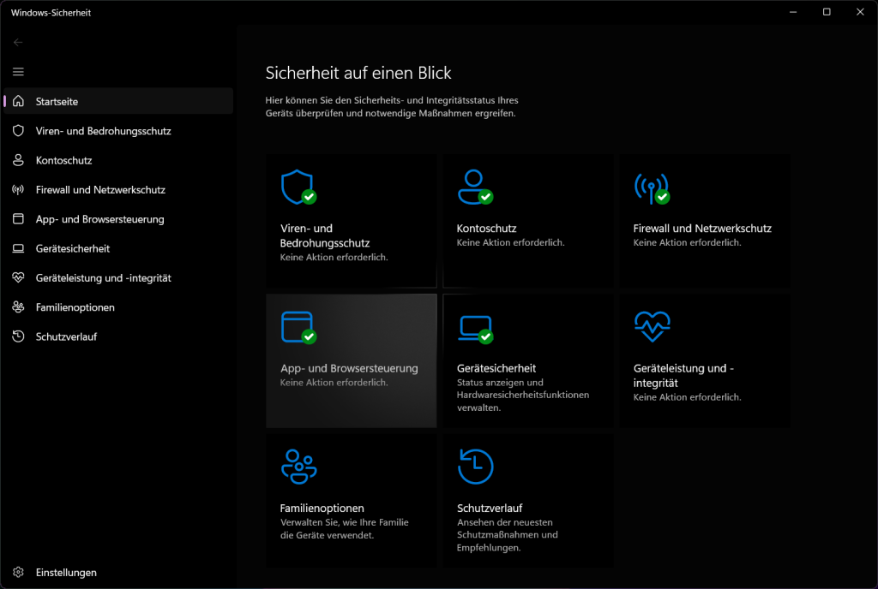The image size is (878, 589).
Task: Click the Gerätesicherheit laptop tile icon
Action: [474, 326]
